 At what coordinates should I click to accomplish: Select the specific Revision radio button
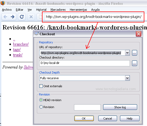point(41,107)
